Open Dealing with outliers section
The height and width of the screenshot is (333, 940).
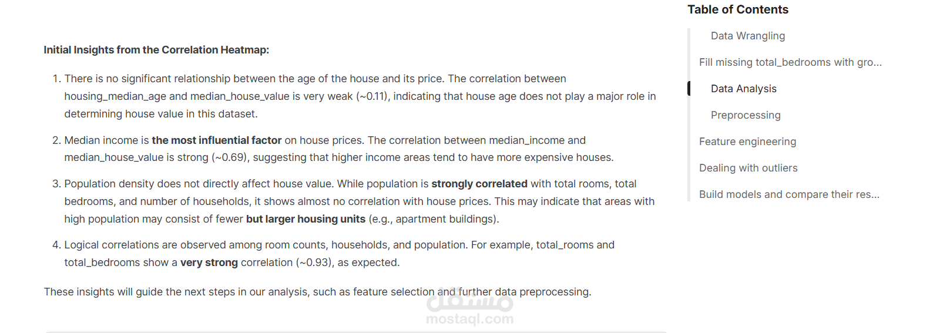click(x=748, y=168)
